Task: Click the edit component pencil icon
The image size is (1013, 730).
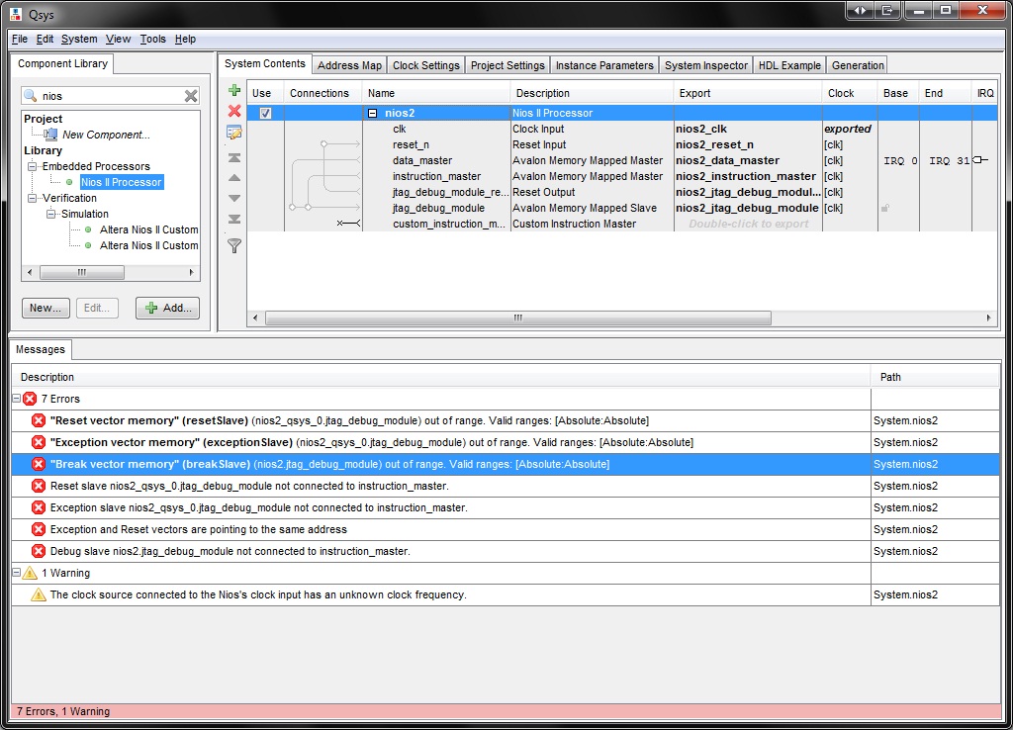Action: 234,134
